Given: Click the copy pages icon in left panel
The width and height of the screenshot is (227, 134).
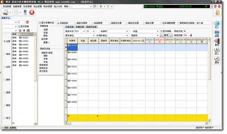Looking at the screenshot, I should pos(28,31).
